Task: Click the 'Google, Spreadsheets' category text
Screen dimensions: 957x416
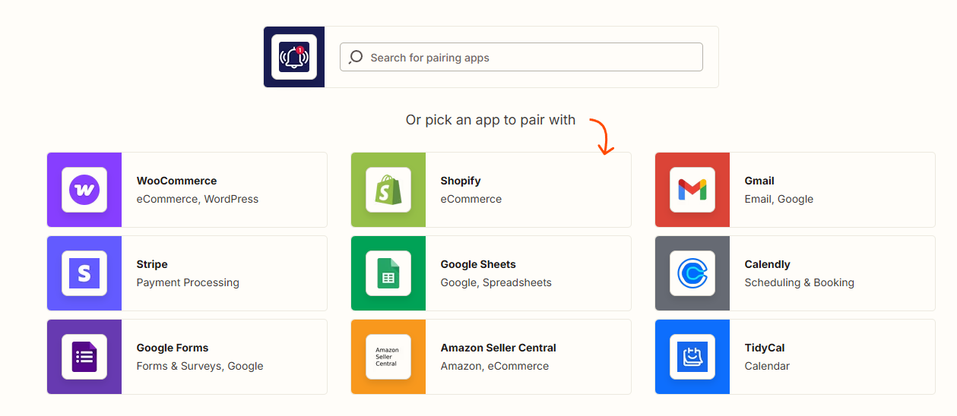Action: (x=496, y=282)
